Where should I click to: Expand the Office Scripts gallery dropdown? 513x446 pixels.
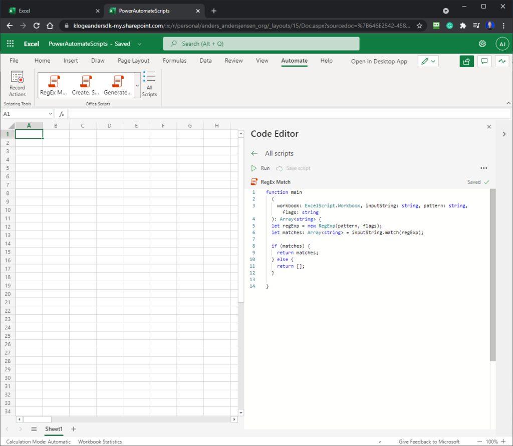click(137, 85)
